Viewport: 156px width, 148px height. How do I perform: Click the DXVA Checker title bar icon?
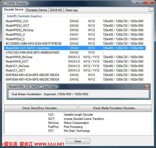(x=4, y=3)
